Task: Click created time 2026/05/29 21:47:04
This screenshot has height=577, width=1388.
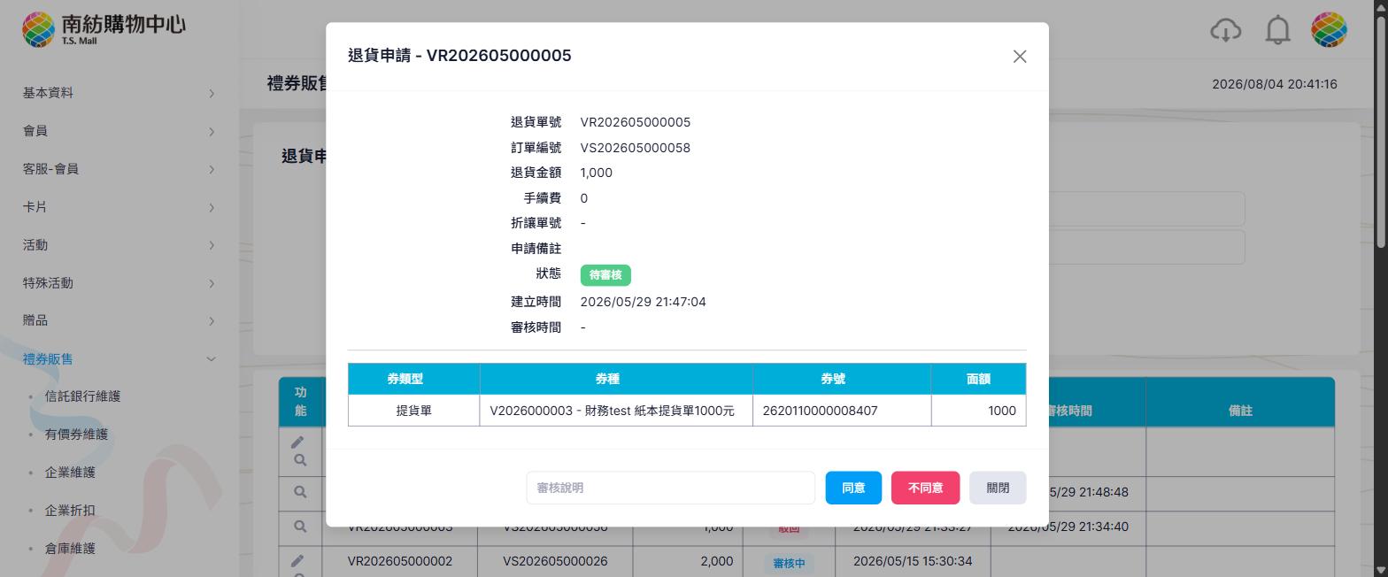Action: tap(644, 302)
